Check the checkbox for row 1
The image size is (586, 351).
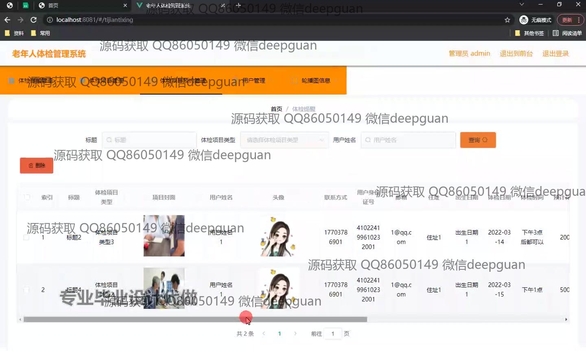pos(26,237)
